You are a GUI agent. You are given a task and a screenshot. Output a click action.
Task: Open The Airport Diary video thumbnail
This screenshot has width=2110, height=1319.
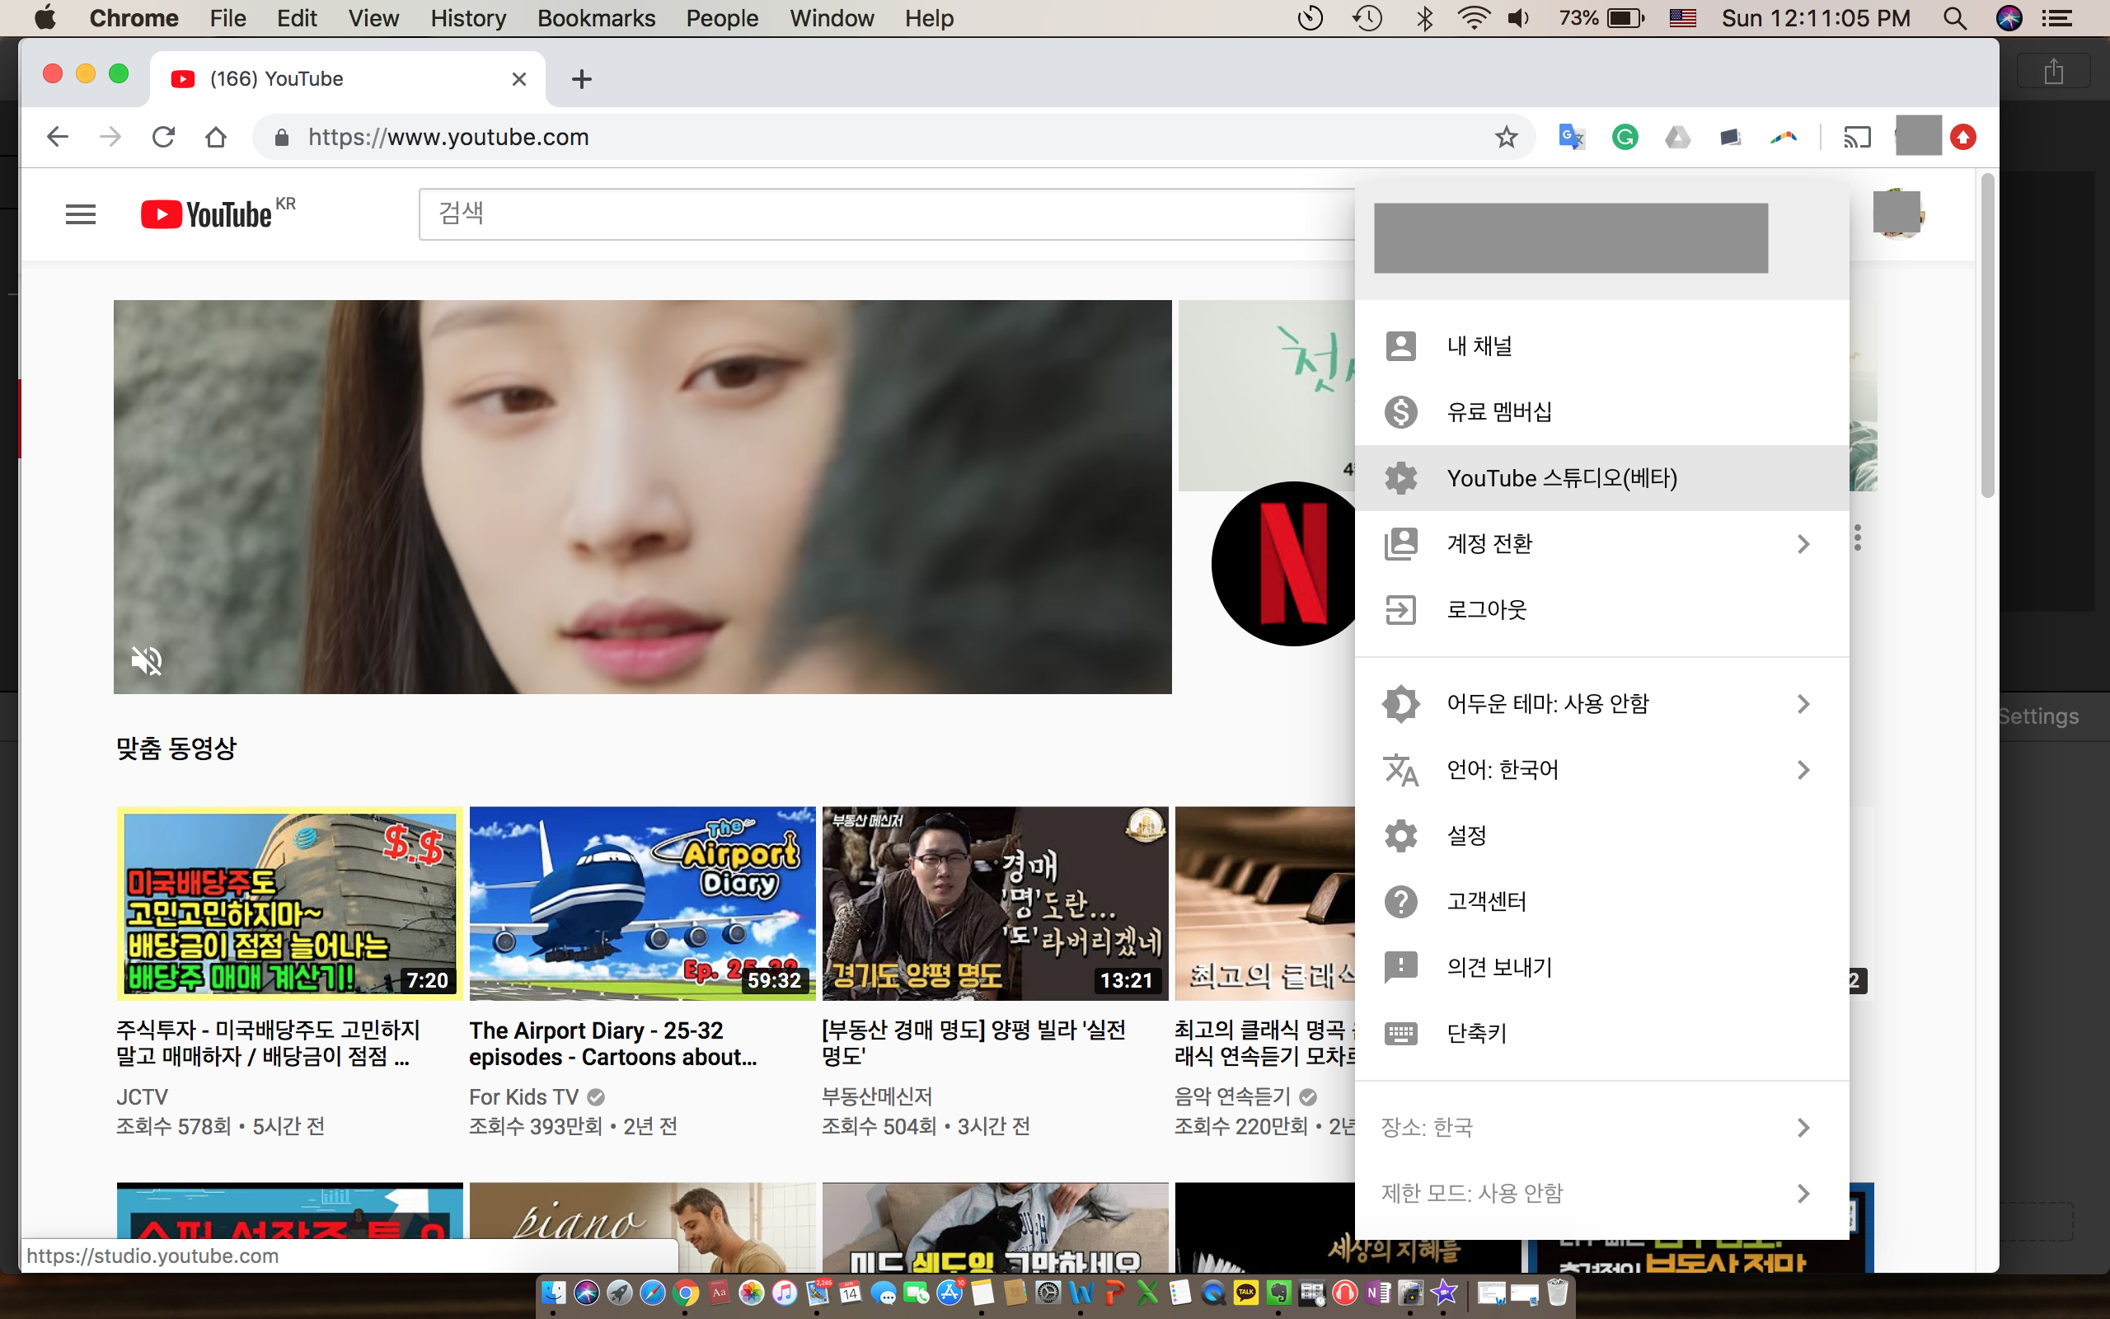pos(643,904)
